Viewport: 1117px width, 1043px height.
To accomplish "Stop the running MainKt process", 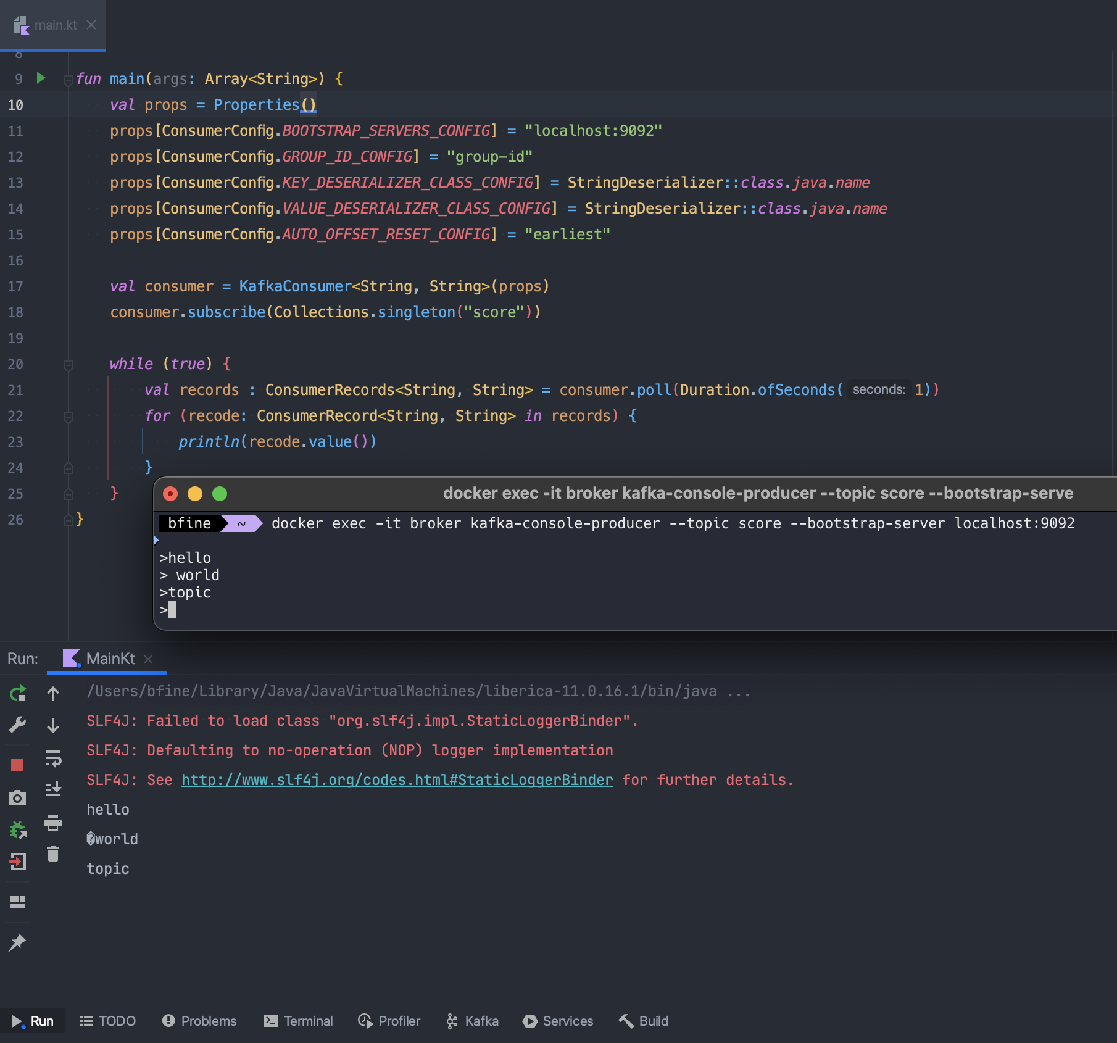I will pos(17,765).
